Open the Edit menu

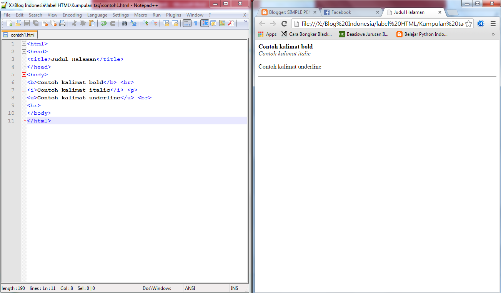coord(20,15)
